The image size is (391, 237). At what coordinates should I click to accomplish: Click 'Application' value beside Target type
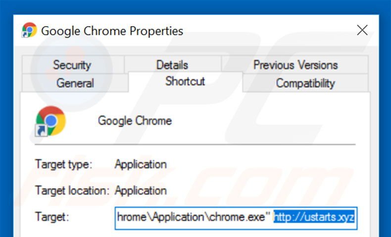pos(141,164)
